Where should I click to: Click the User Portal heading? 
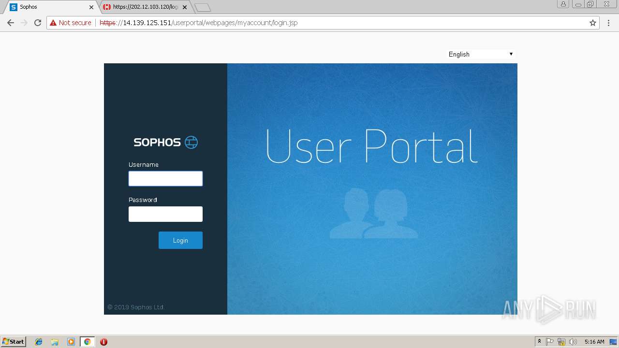371,145
